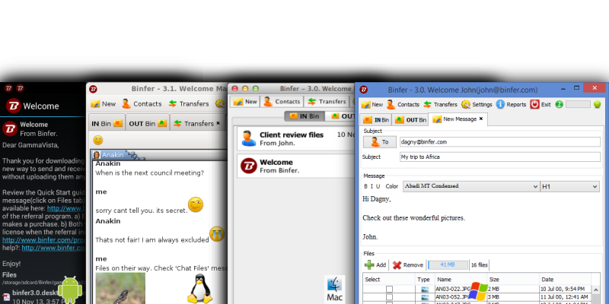Open Welcome From Binfer message on Android
The image size is (609, 304).
click(43, 129)
